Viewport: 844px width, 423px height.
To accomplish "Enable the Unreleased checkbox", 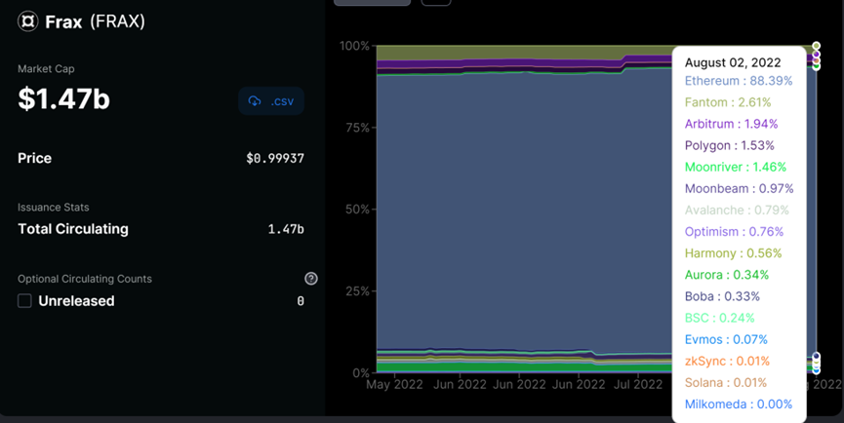I will click(24, 300).
